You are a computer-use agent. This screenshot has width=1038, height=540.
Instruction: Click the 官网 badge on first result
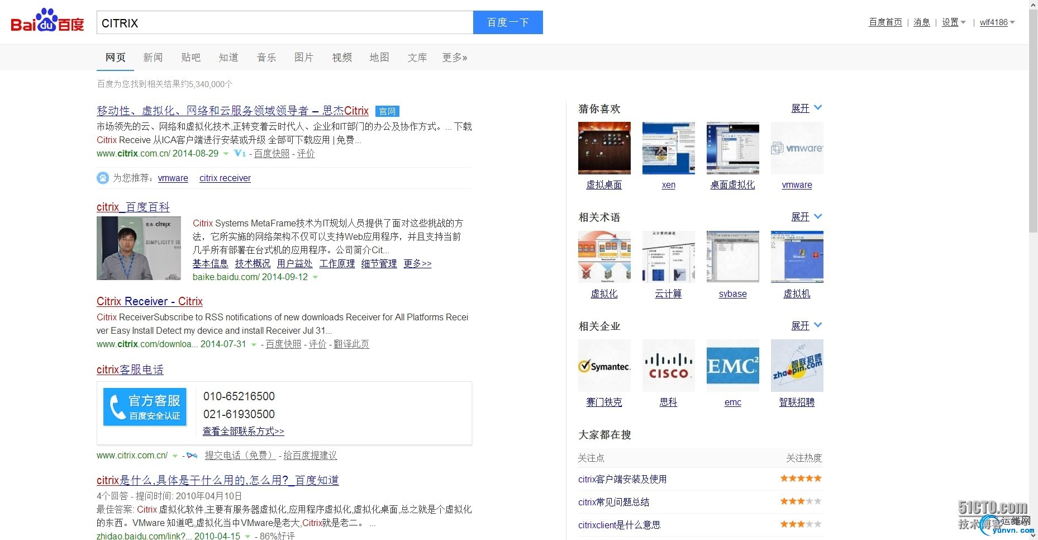tap(387, 111)
